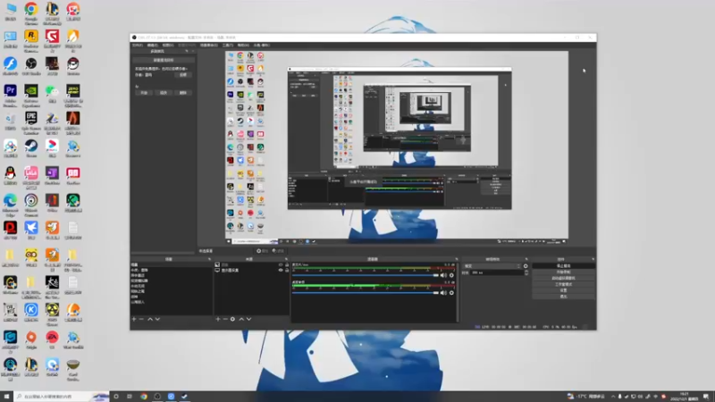Open the Google Chrome desktop icon
Image resolution: width=715 pixels, height=402 pixels.
(x=31, y=13)
